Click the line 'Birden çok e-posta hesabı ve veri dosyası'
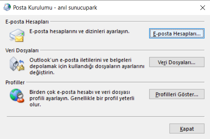The width and height of the screenshot is (210, 139). (80, 92)
